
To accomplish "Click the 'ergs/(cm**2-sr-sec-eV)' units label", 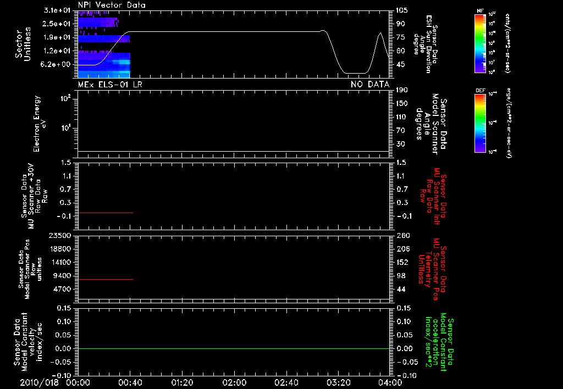I will tap(510, 123).
